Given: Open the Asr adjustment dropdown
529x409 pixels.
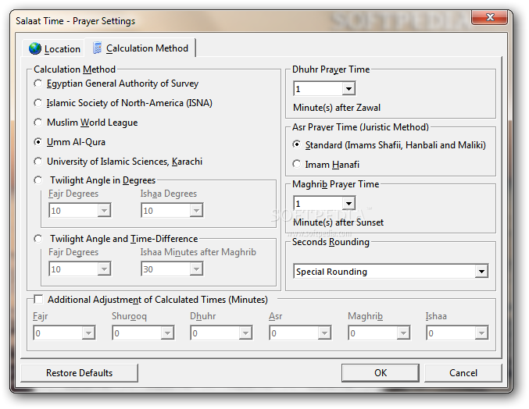Looking at the screenshot, I should coord(324,333).
